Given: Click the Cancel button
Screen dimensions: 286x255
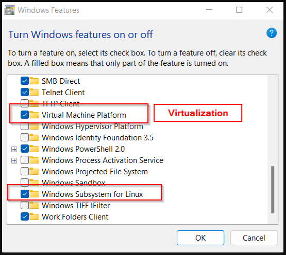Looking at the screenshot, I should [254, 238].
